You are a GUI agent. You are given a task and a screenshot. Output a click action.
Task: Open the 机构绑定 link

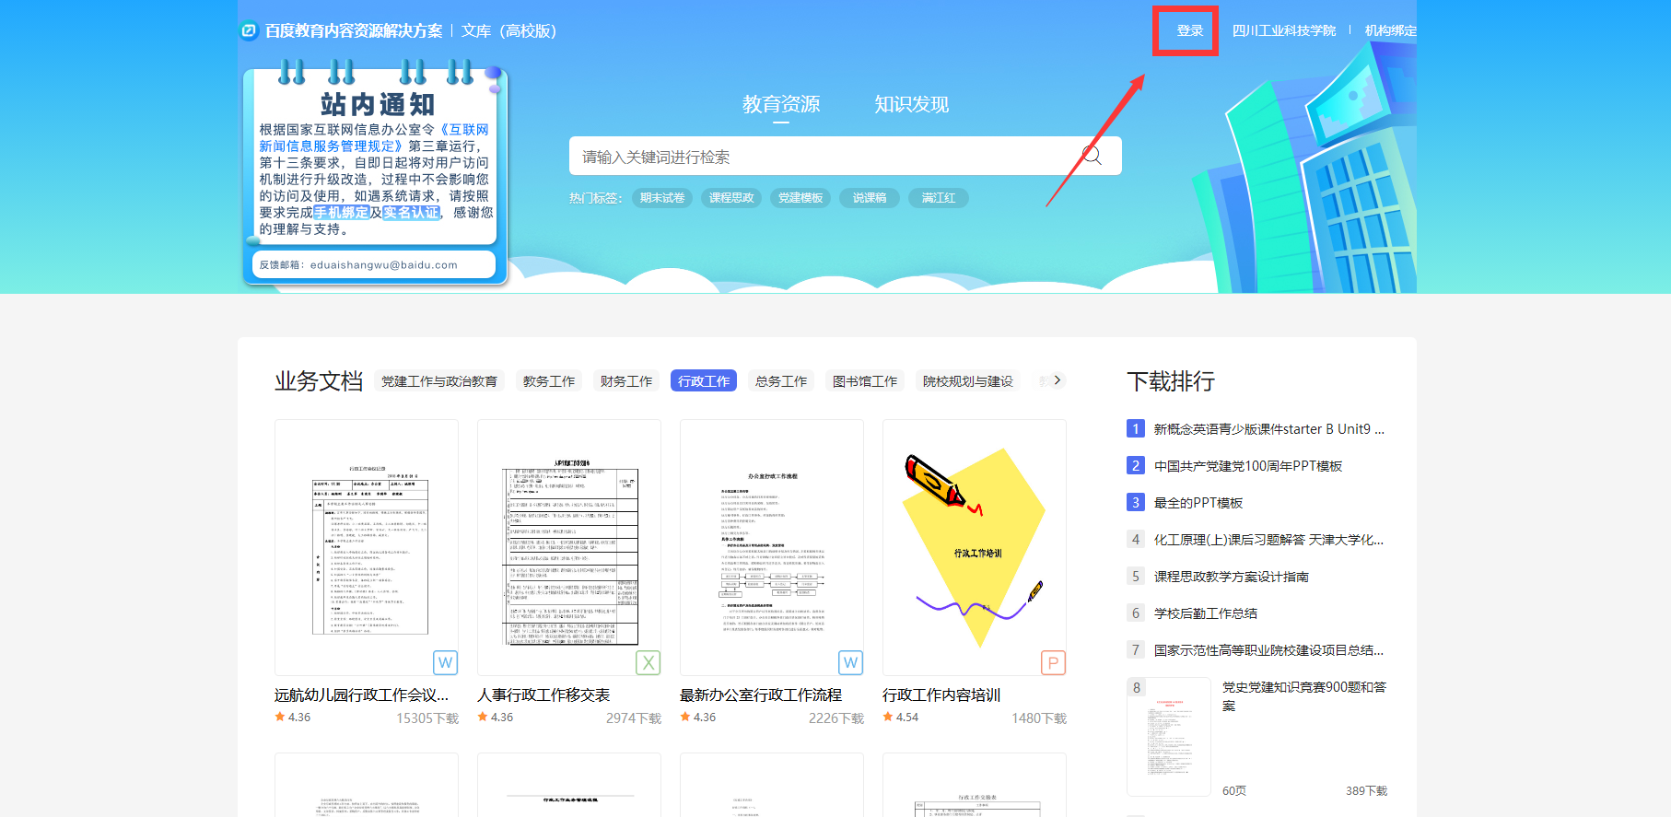[x=1390, y=30]
